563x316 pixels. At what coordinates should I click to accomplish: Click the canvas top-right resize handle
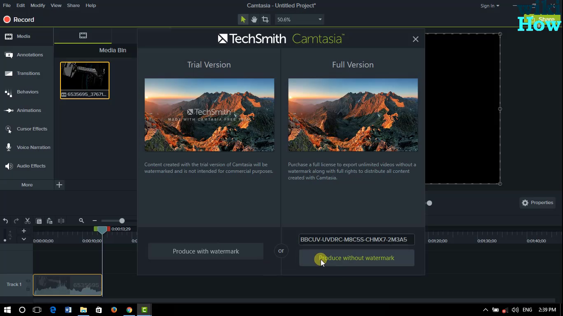click(500, 34)
